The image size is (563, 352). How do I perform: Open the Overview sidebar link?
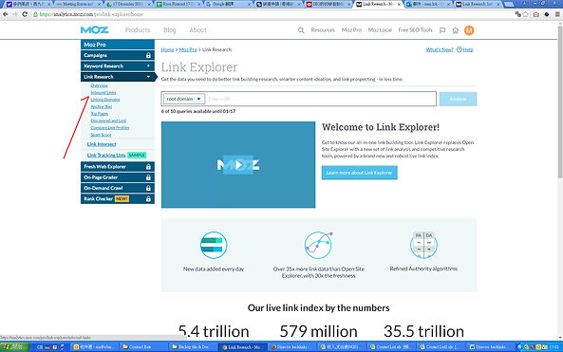(x=99, y=85)
